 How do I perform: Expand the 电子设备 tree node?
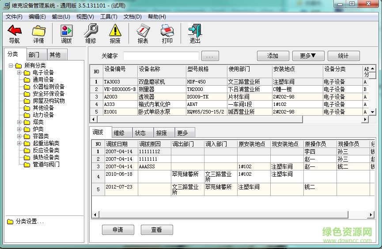point(19,72)
